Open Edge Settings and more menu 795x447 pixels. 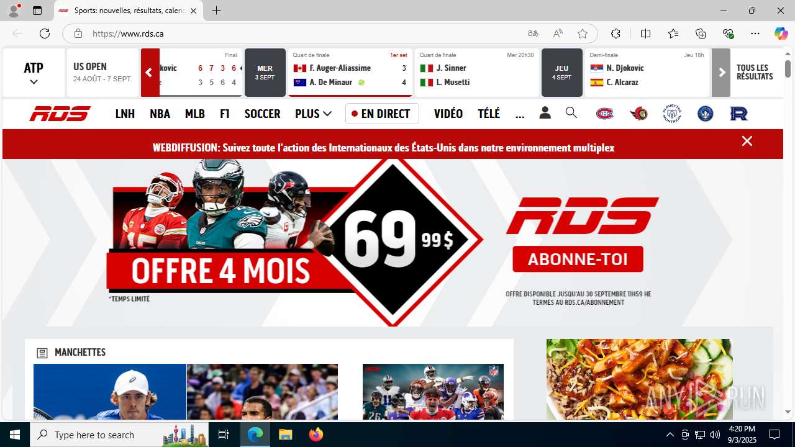tap(755, 34)
